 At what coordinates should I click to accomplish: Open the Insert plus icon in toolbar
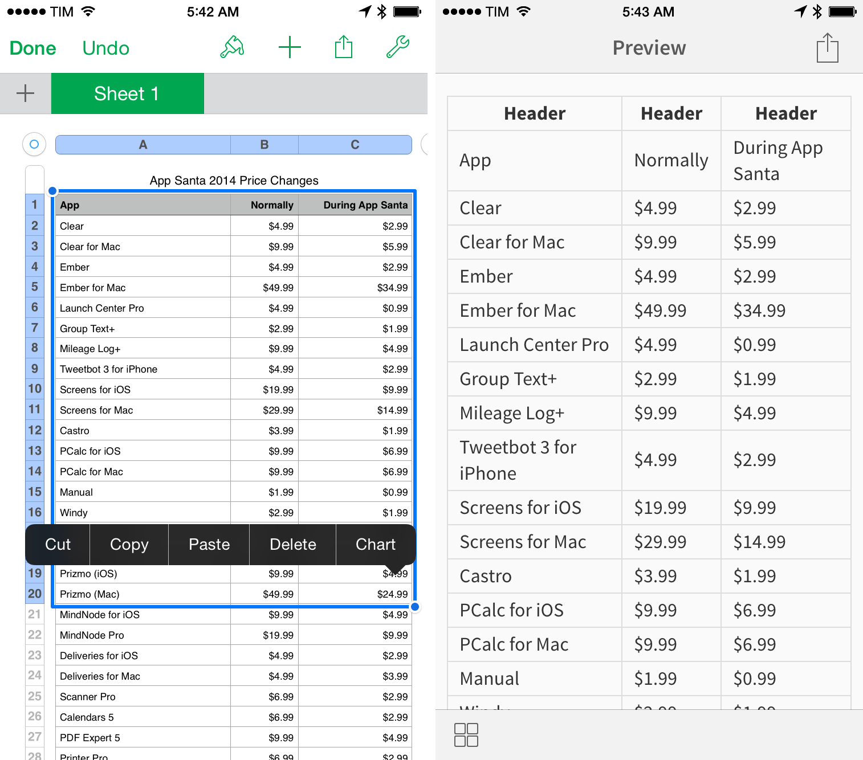(x=290, y=47)
